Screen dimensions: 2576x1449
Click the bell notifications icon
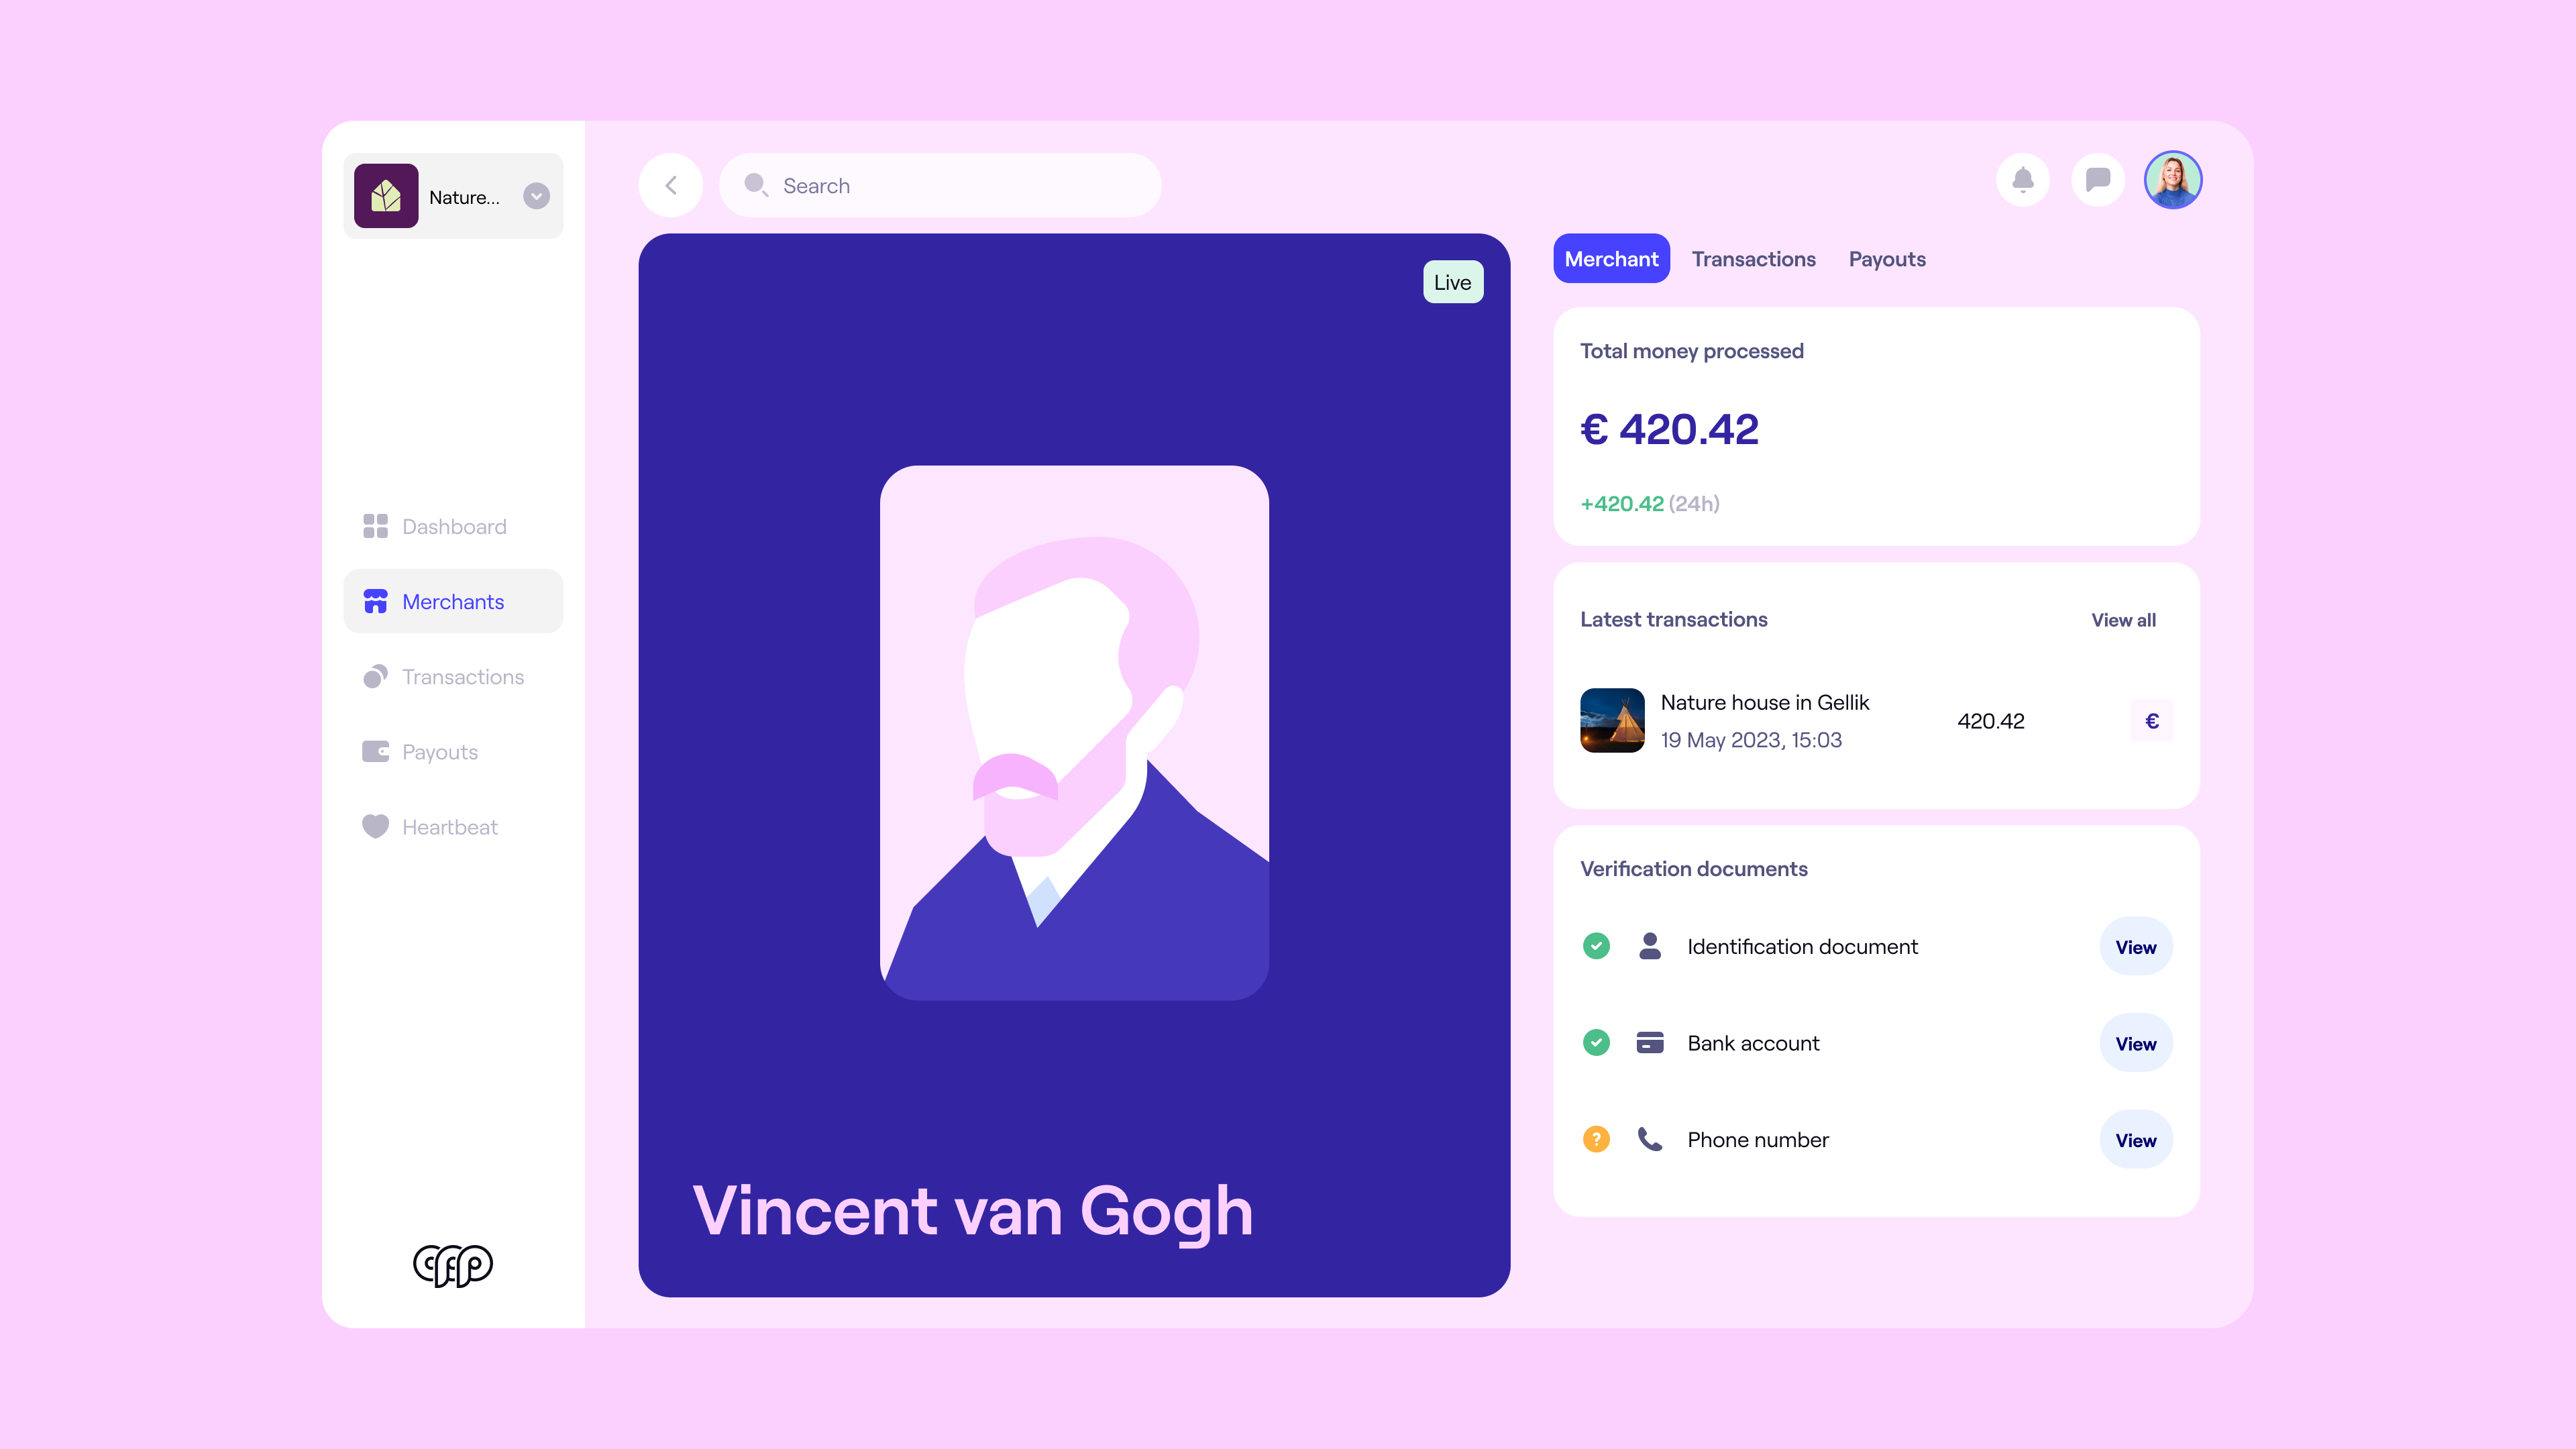[x=2023, y=178]
